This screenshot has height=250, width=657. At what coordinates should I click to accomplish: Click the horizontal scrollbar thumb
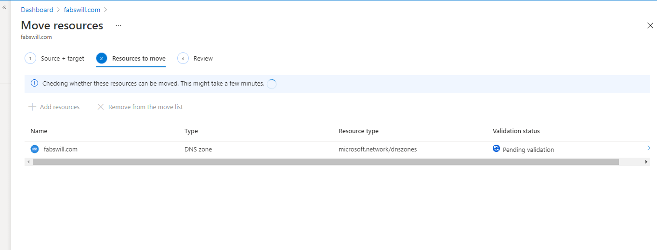[326, 162]
